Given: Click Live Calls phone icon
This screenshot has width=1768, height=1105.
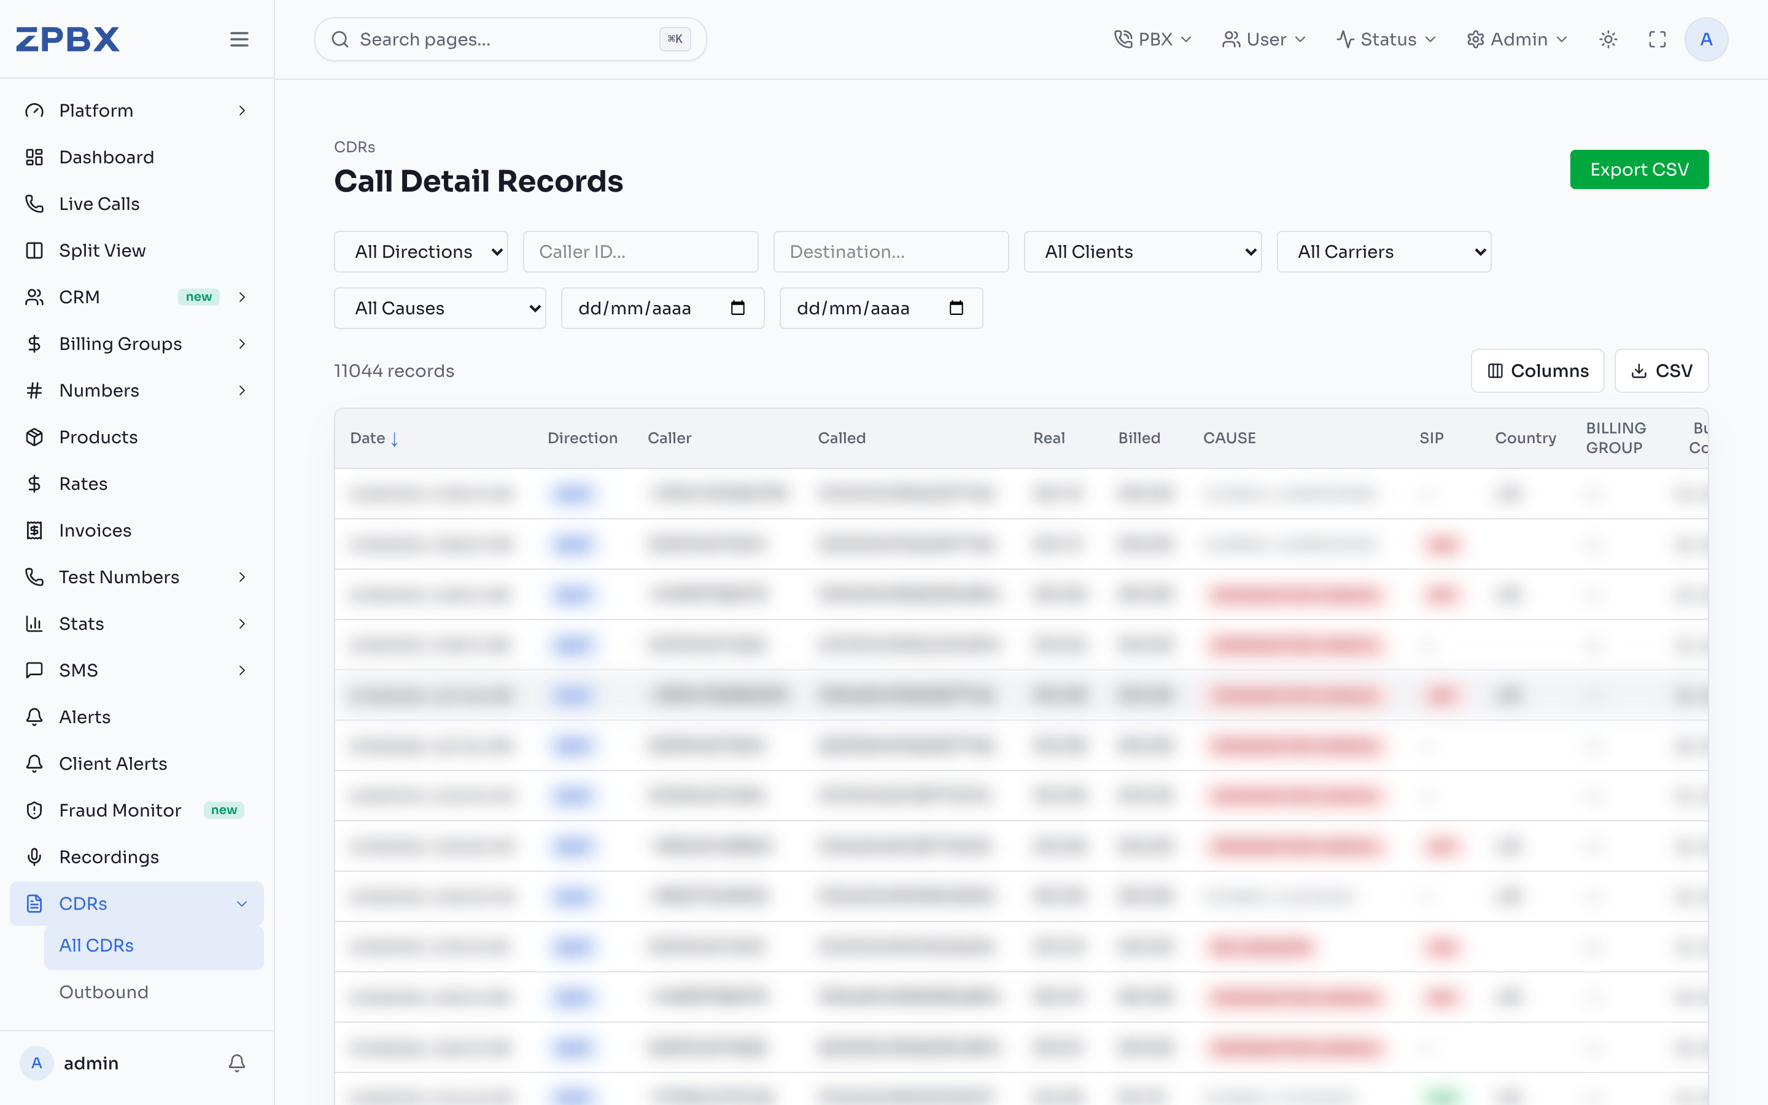Looking at the screenshot, I should tap(34, 204).
